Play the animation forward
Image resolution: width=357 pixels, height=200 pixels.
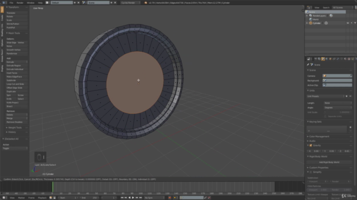(133, 198)
